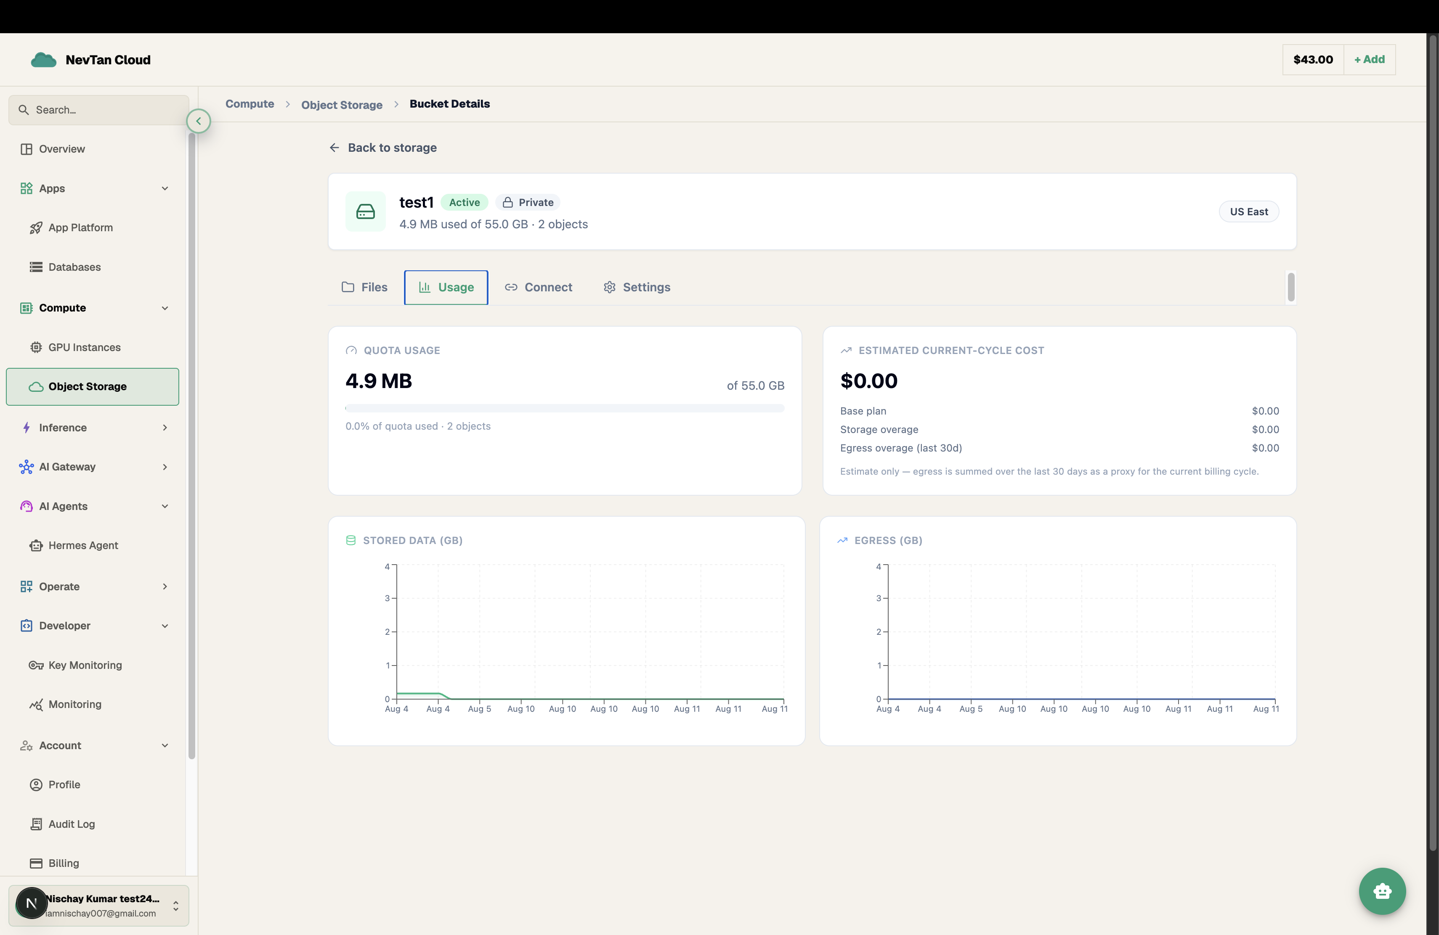1439x935 pixels.
Task: Click the Compute sidebar section icon
Action: click(26, 308)
